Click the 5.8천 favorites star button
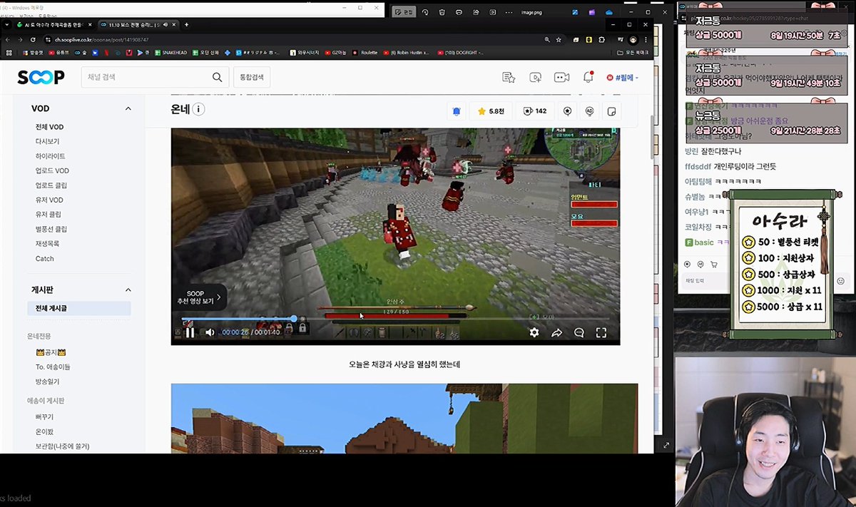856x507 pixels. [491, 111]
